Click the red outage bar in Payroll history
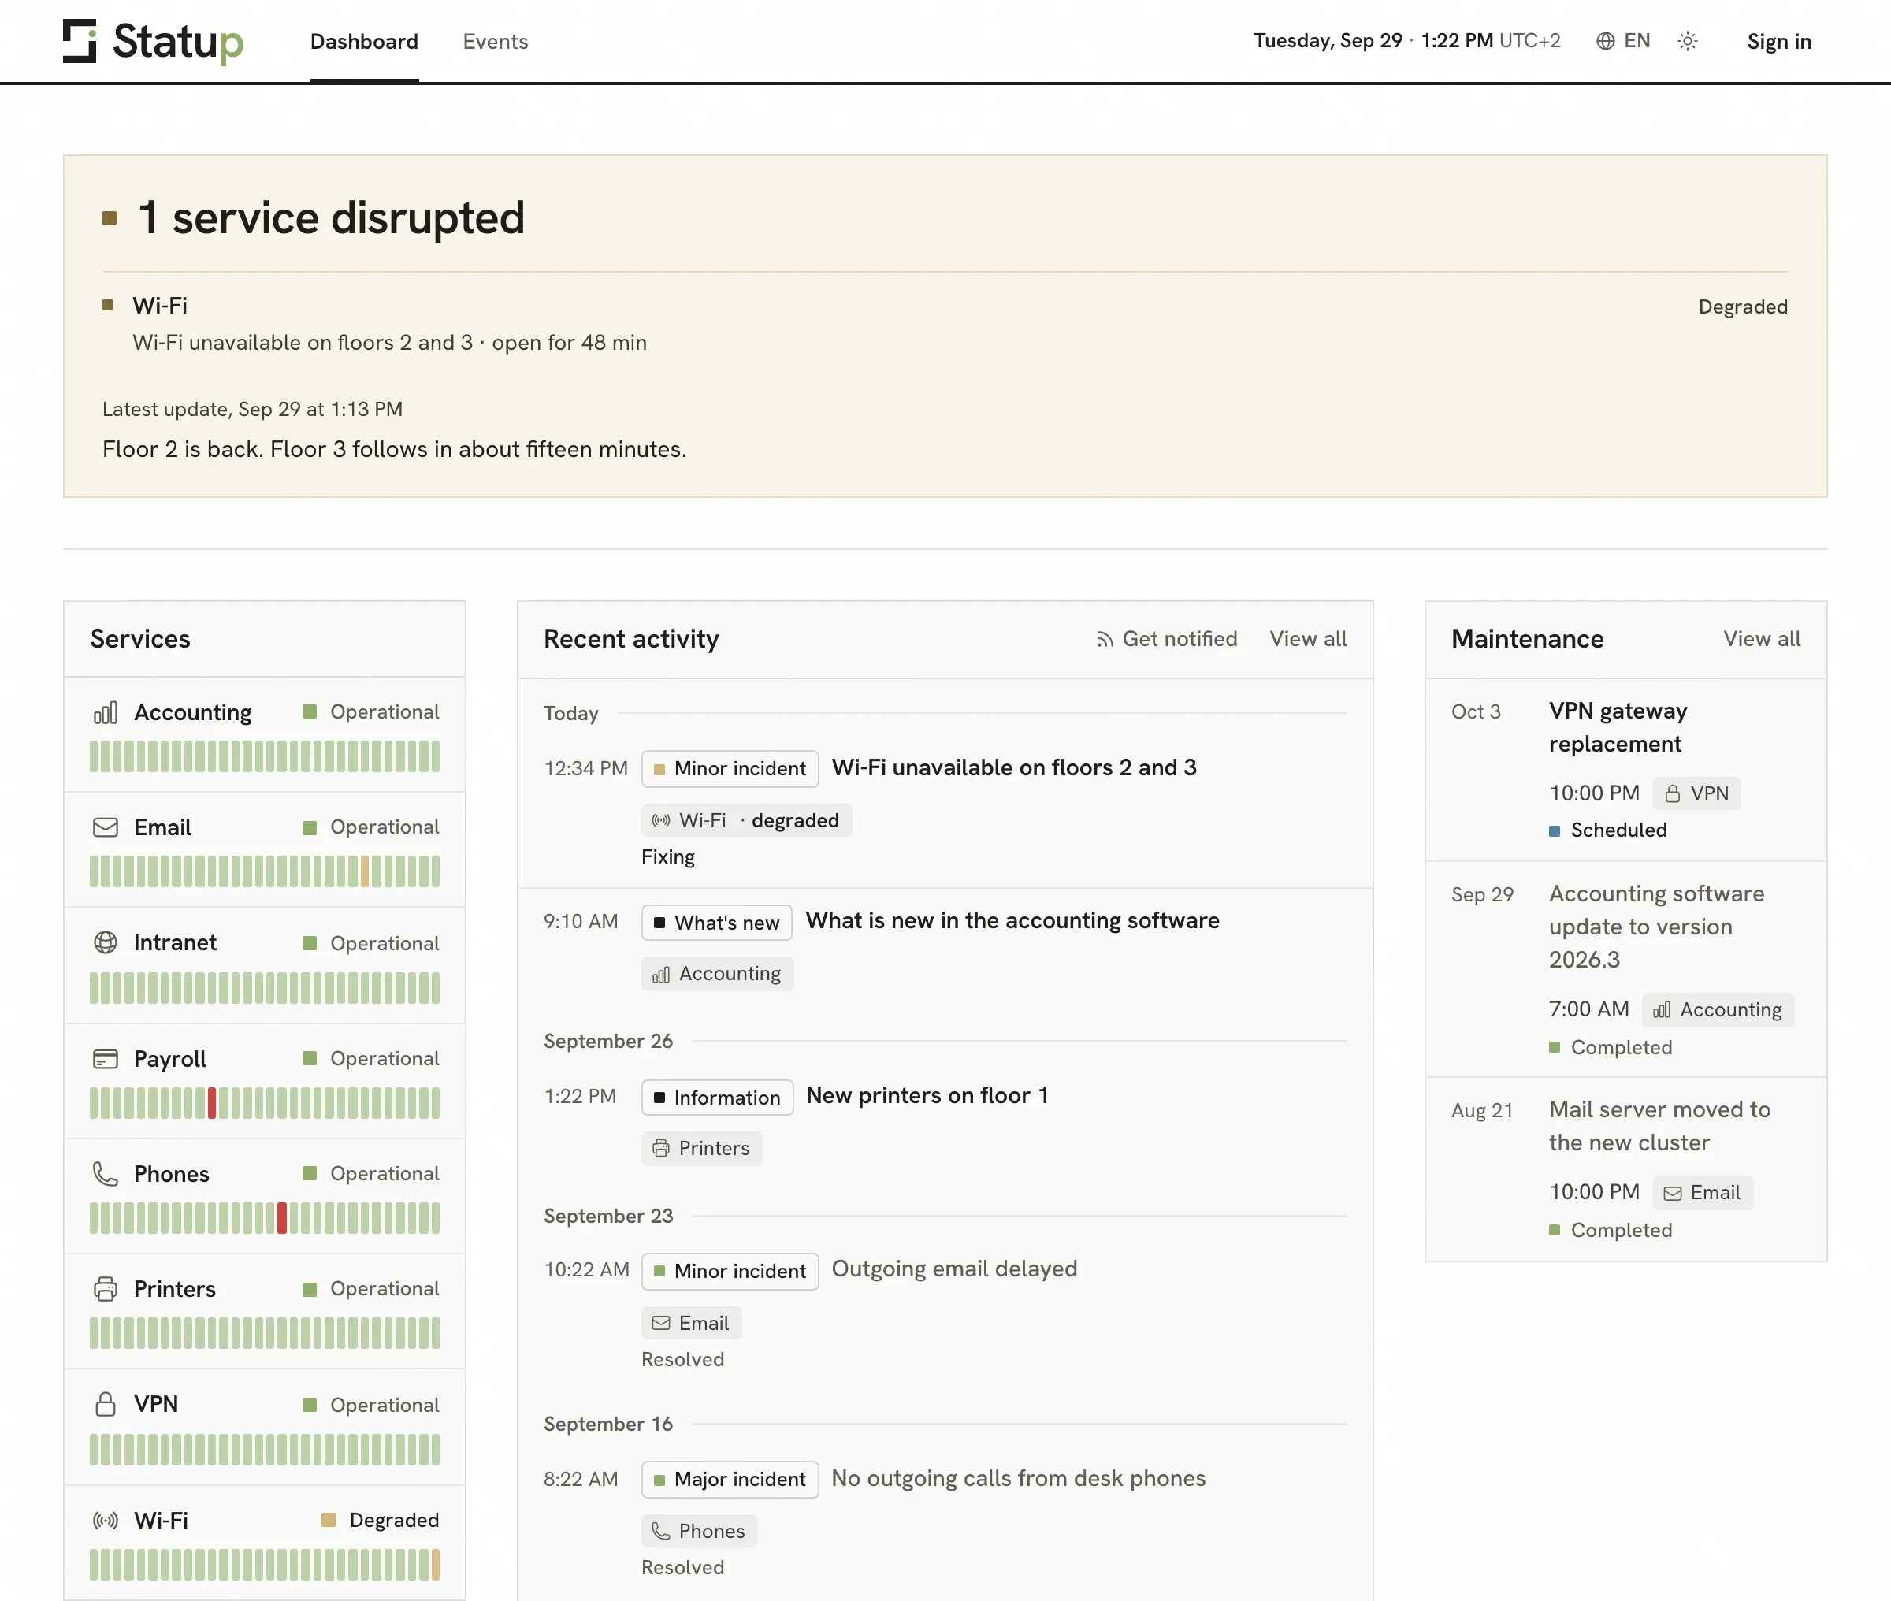Screen dimensions: 1891x1601 [211, 1103]
